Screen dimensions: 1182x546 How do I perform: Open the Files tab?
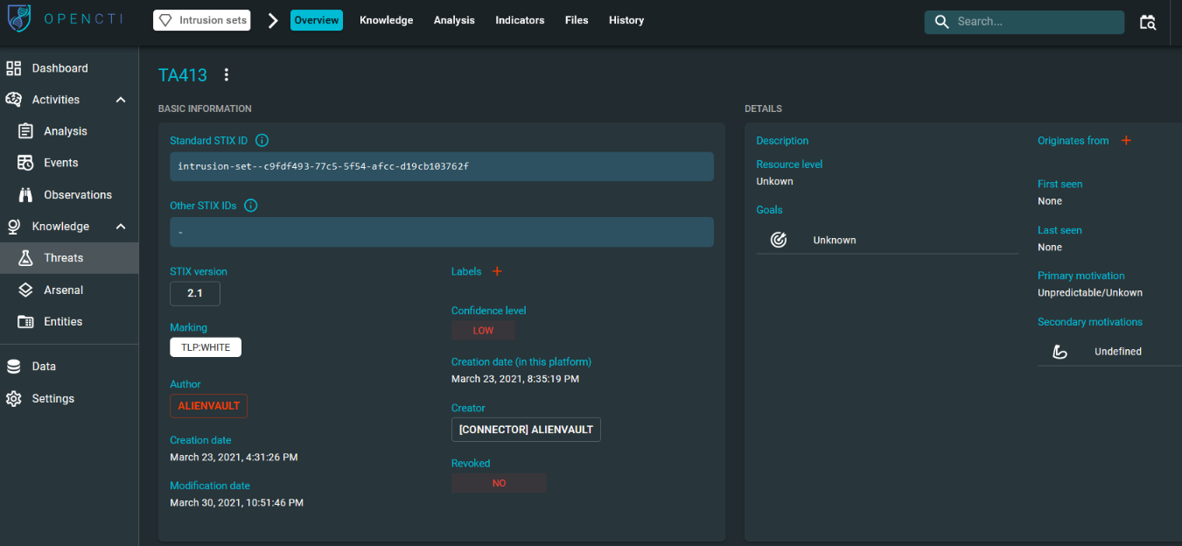click(577, 20)
